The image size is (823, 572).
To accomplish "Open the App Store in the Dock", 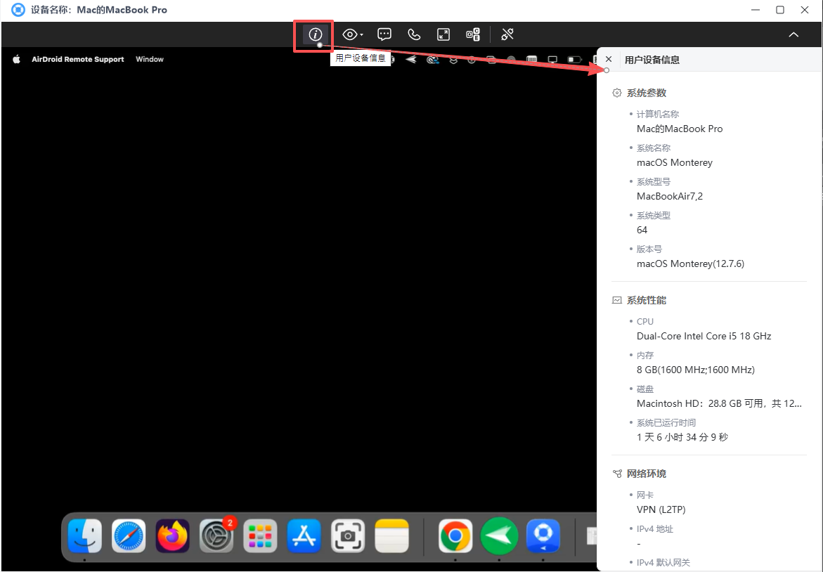I will (304, 535).
